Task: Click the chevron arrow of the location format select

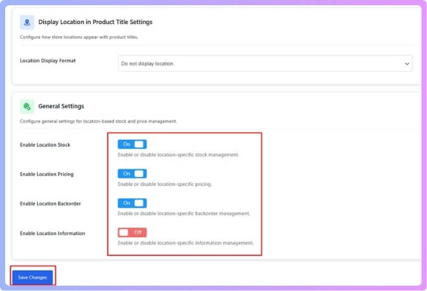Action: [x=407, y=64]
